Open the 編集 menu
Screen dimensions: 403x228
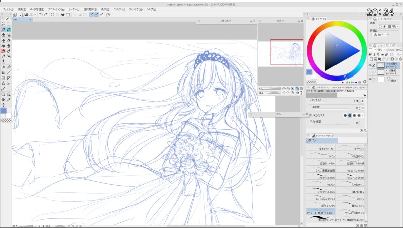pos(22,9)
